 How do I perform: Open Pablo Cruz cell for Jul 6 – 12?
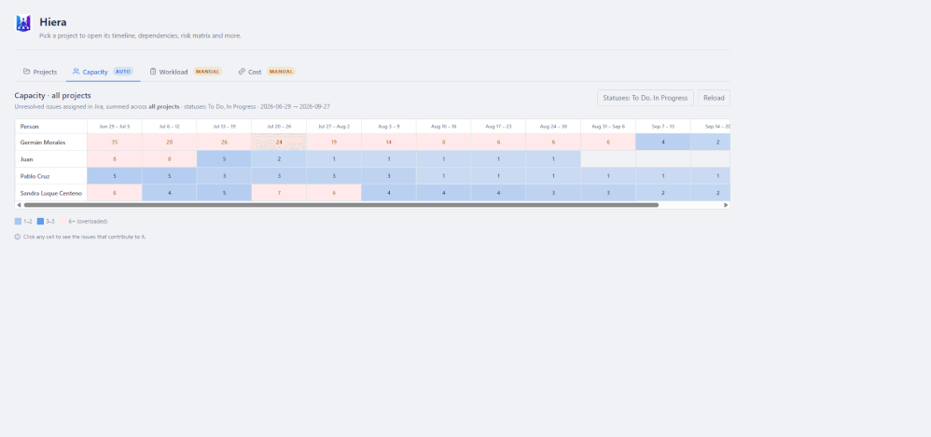(x=169, y=176)
